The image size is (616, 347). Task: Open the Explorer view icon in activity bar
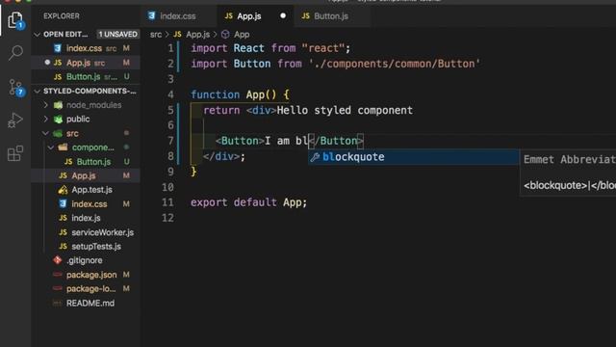click(x=15, y=19)
